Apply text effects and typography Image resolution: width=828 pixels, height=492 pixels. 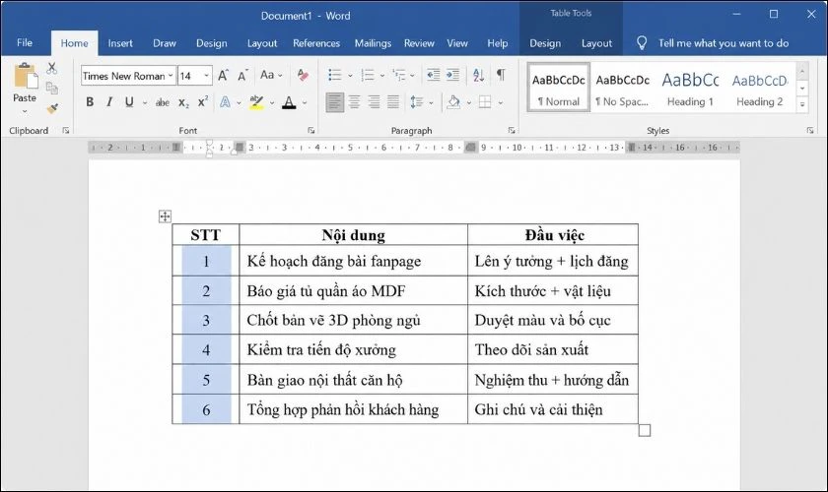(x=225, y=102)
